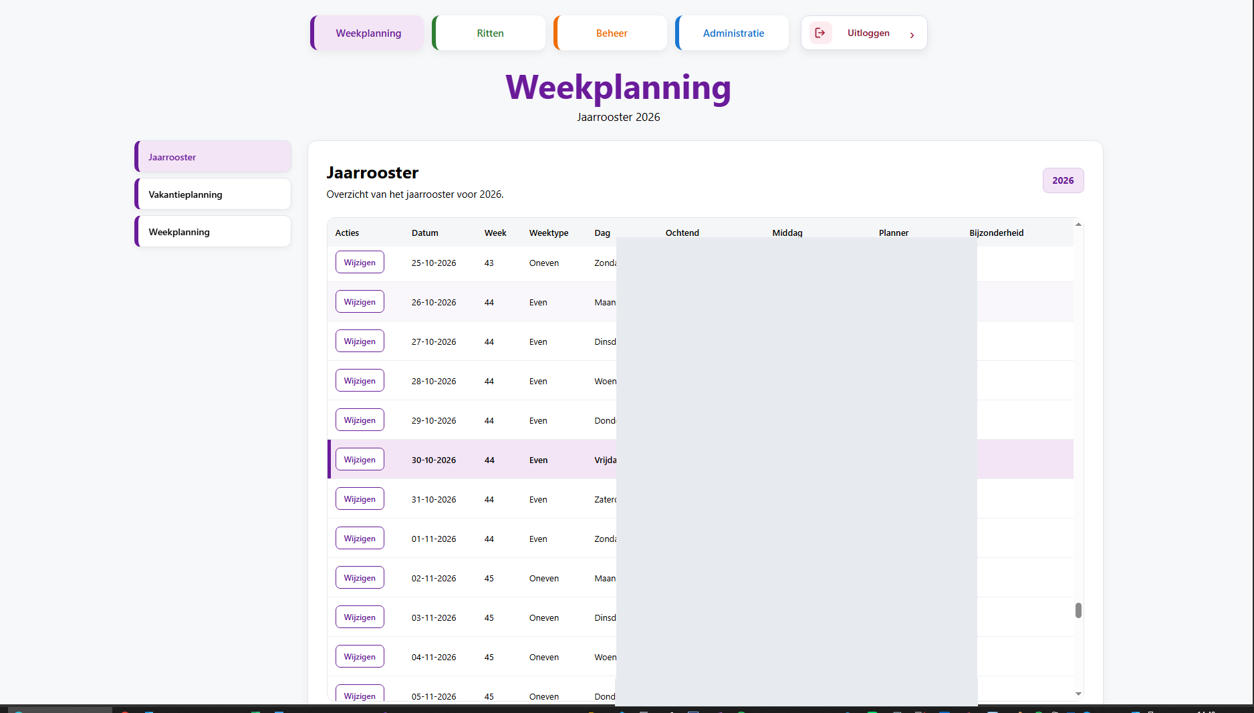
Task: Click the Datum column header
Action: (x=425, y=233)
